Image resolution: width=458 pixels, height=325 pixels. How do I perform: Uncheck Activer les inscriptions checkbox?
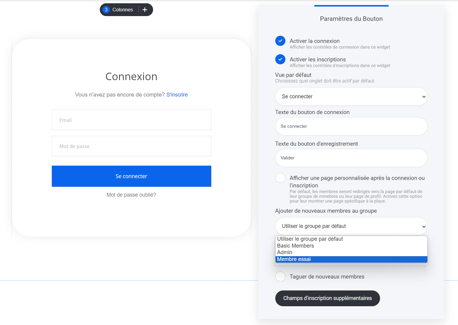tap(280, 59)
